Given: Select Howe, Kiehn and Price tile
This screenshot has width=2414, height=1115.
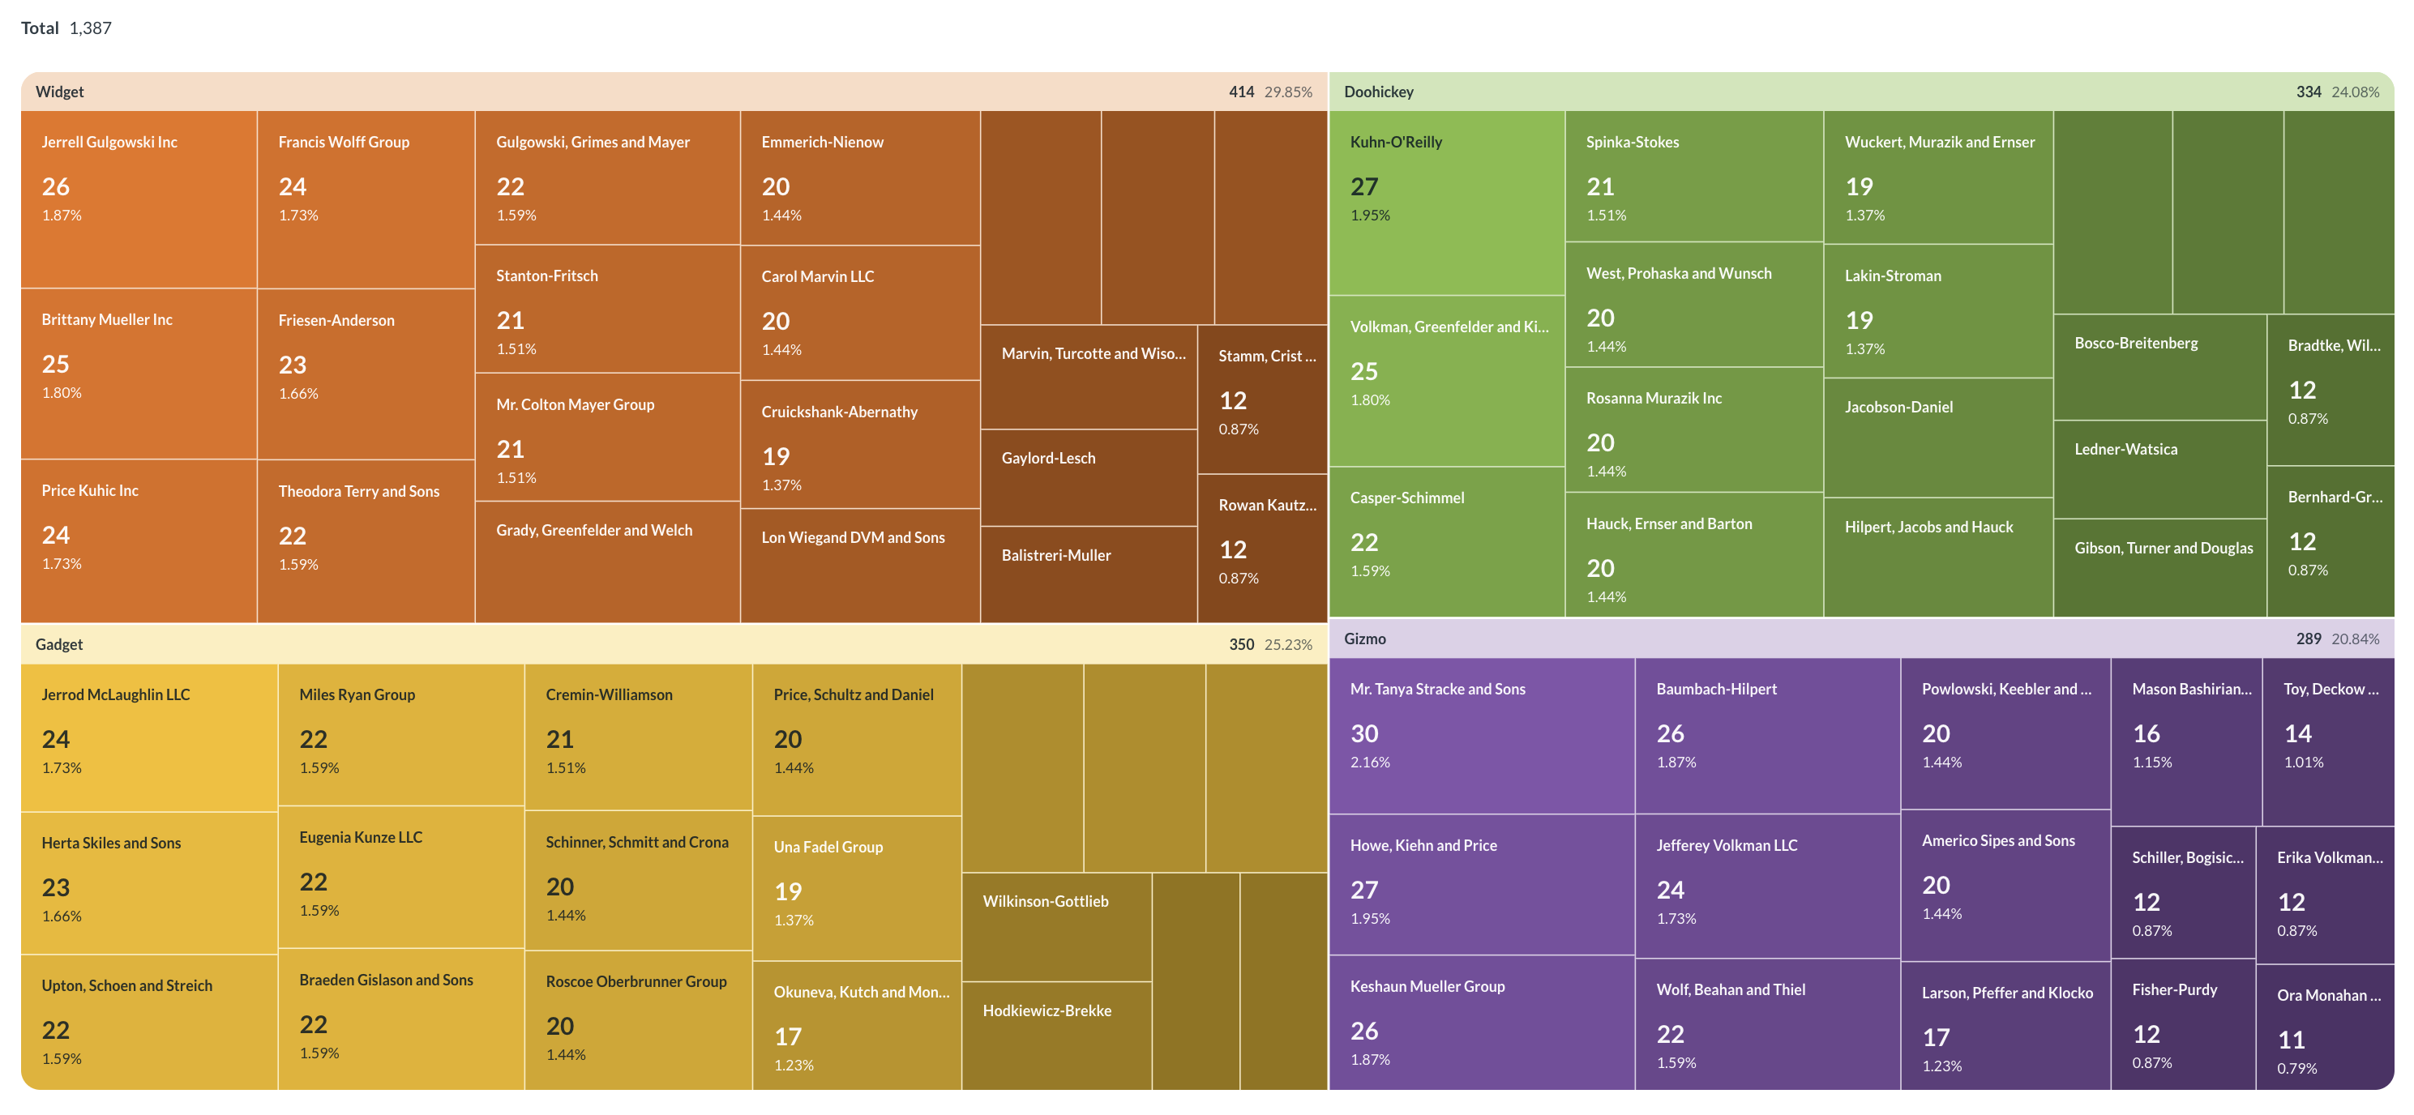Looking at the screenshot, I should pos(1482,885).
